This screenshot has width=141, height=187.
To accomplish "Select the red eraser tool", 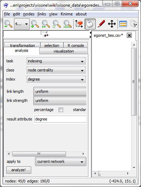I will (x=79, y=24).
